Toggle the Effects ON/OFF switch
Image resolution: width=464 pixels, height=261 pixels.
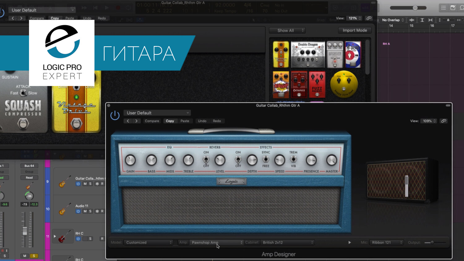[x=238, y=160]
